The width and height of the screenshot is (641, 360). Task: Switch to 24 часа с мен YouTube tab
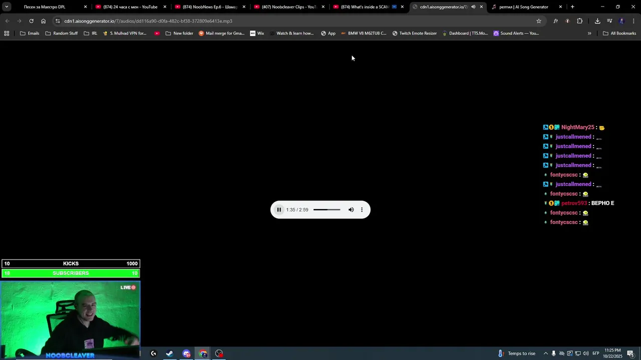tap(130, 7)
